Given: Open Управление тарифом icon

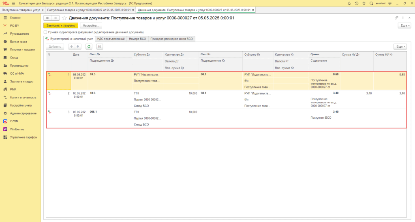Looking at the screenshot, I should (x=5, y=137).
